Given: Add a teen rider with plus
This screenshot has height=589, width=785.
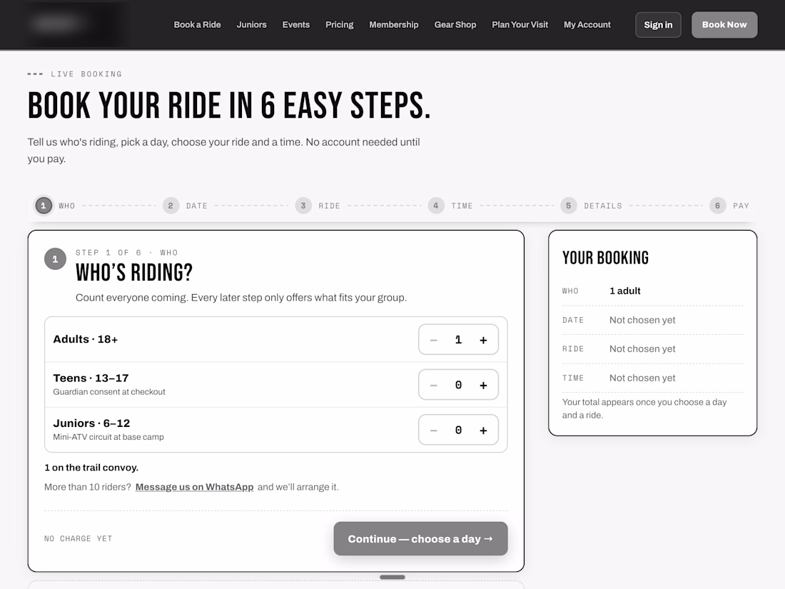Looking at the screenshot, I should 483,385.
